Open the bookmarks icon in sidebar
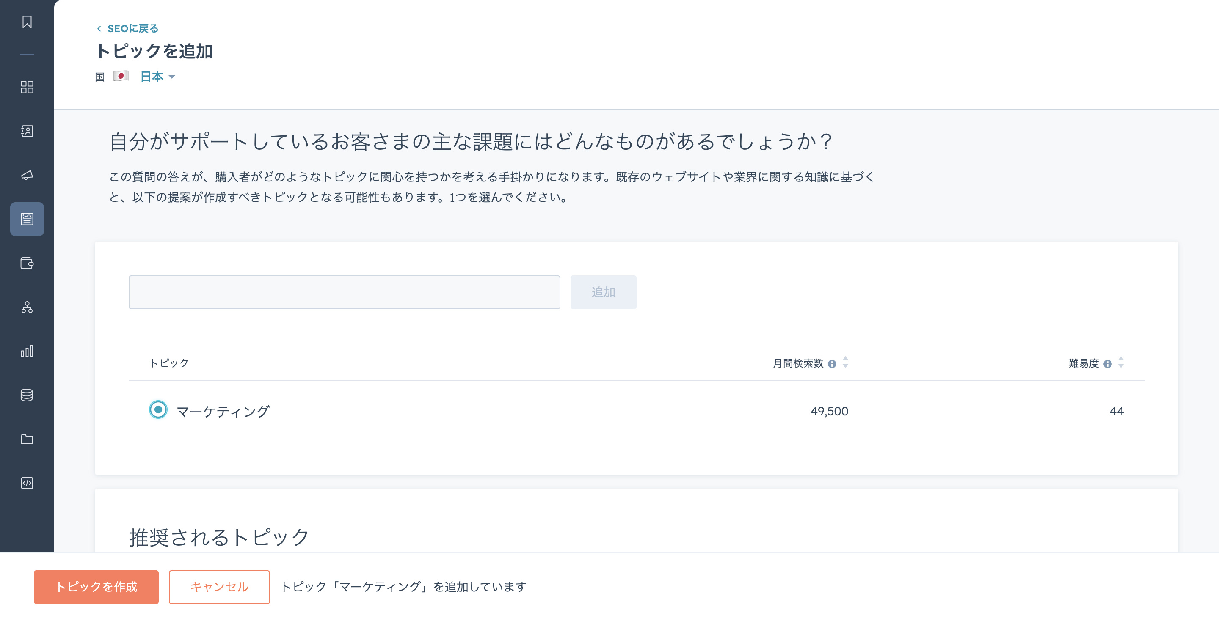 coord(27,22)
